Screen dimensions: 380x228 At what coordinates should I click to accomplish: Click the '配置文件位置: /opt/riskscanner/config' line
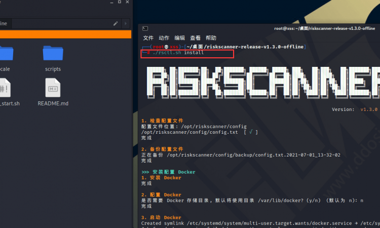point(194,127)
